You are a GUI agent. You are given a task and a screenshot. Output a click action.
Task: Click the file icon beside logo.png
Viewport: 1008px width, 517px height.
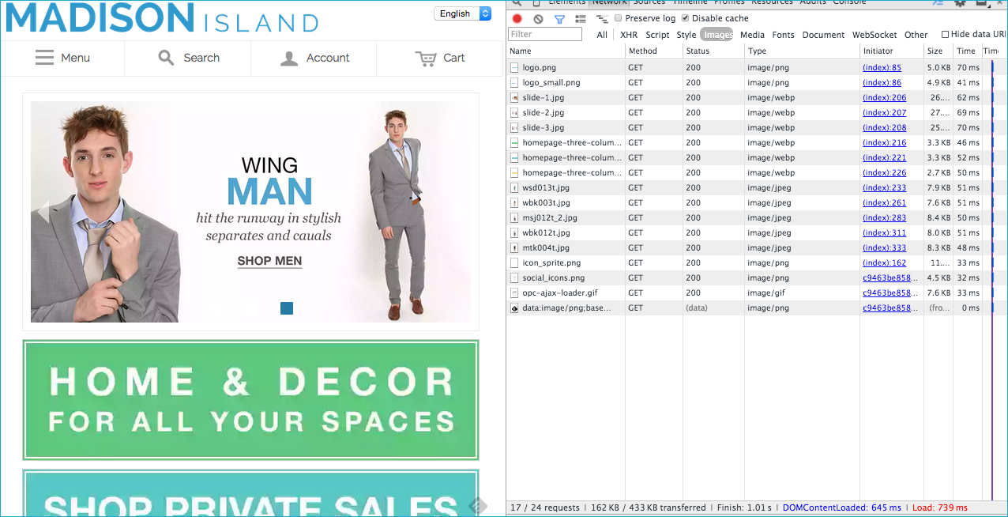(514, 68)
